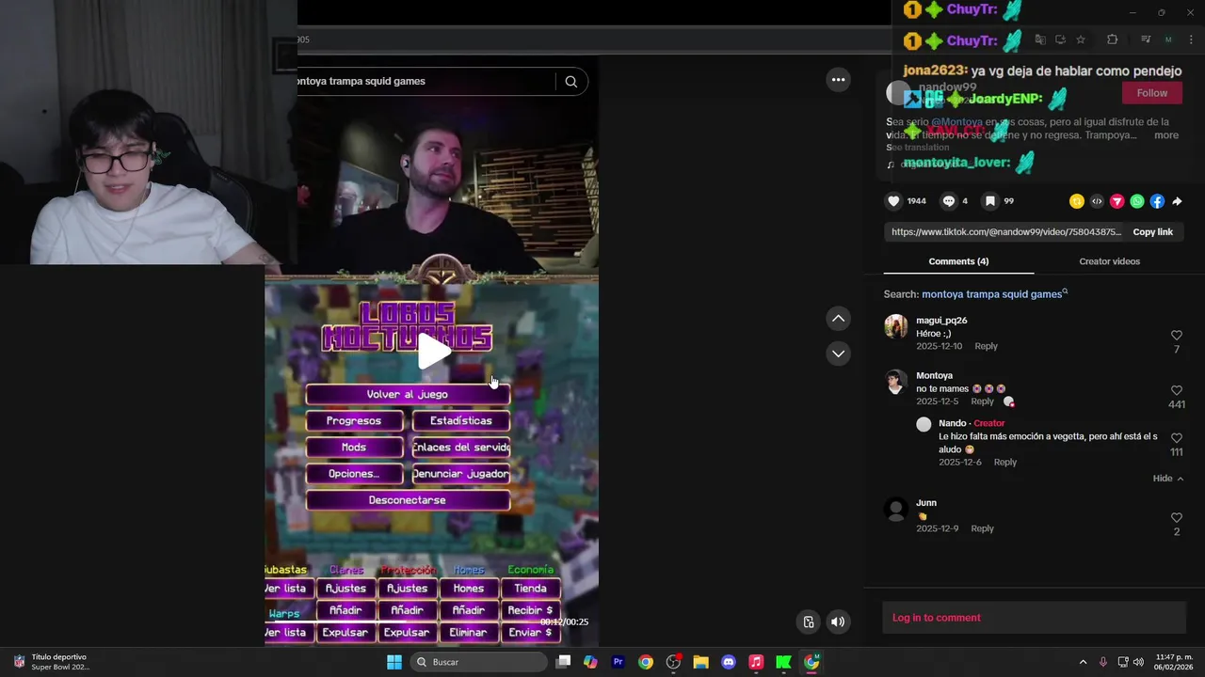Expand the video description with 'more'

point(1166,135)
